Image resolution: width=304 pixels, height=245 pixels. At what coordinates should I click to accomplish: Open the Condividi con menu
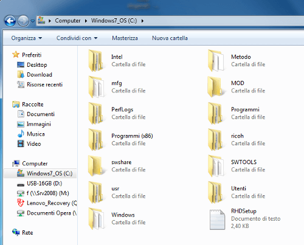pyautogui.click(x=77, y=38)
